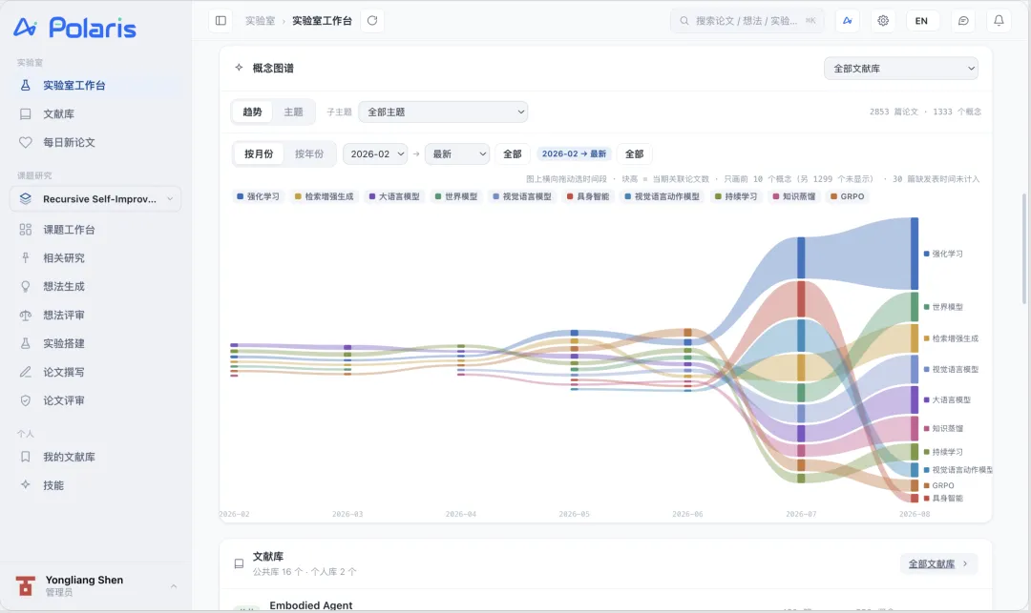The width and height of the screenshot is (1031, 613).
Task: Click the 技能 sparkle icon
Action: [x=25, y=485]
